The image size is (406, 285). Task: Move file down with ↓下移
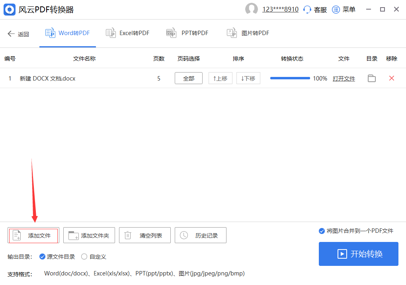pos(248,78)
